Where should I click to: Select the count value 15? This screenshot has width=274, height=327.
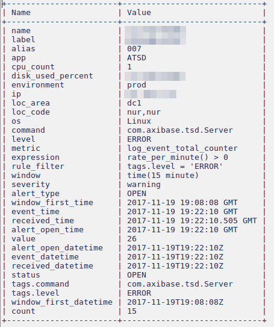pos(132,311)
